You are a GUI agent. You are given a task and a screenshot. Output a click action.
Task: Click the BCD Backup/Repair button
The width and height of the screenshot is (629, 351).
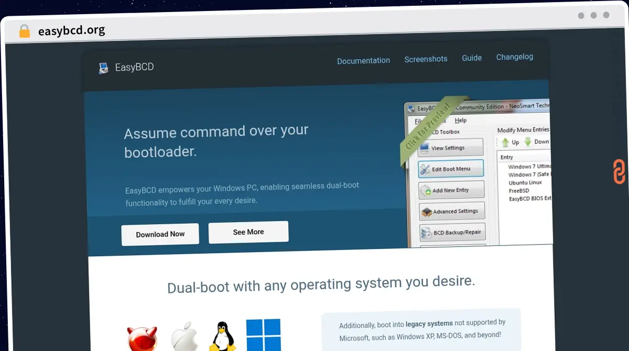pyautogui.click(x=452, y=232)
